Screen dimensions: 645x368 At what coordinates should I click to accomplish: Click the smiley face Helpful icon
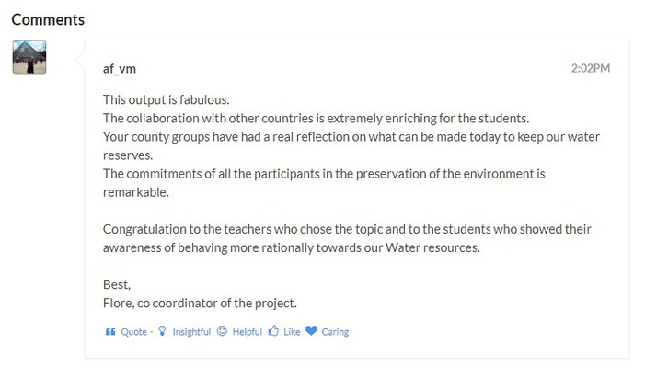tap(222, 331)
